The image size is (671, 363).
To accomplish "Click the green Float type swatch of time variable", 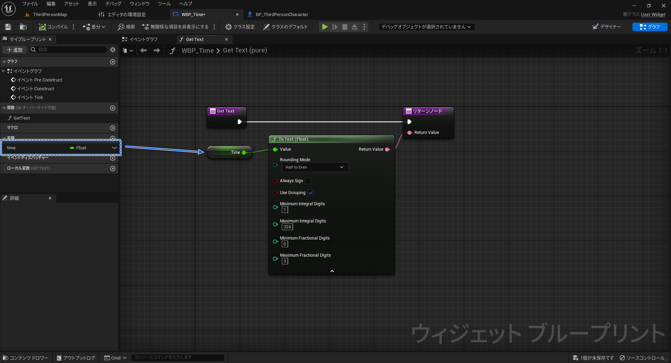I will click(x=71, y=148).
